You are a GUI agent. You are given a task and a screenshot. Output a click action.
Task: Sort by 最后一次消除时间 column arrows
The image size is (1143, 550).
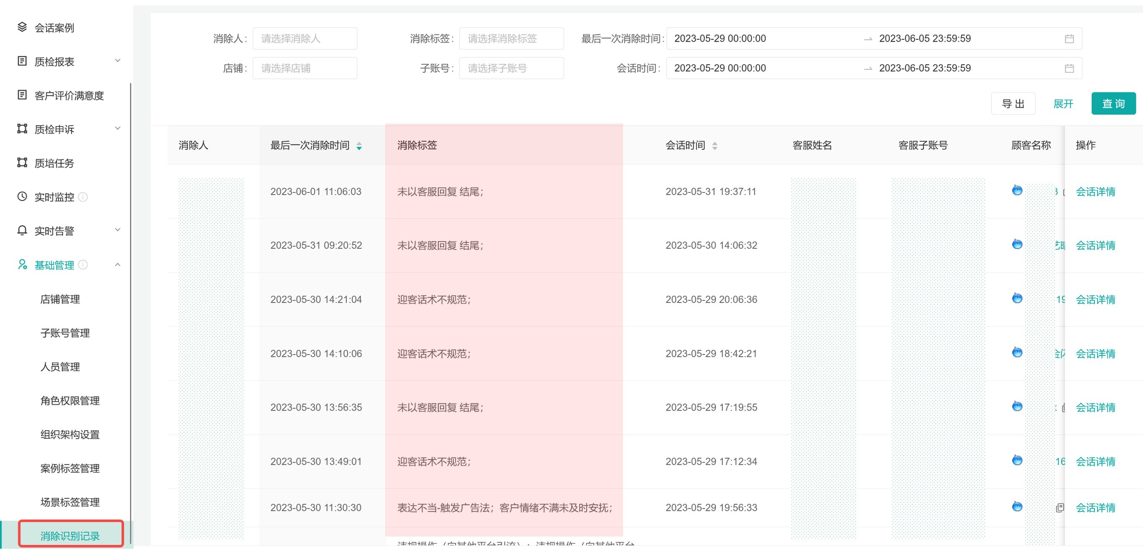click(359, 146)
